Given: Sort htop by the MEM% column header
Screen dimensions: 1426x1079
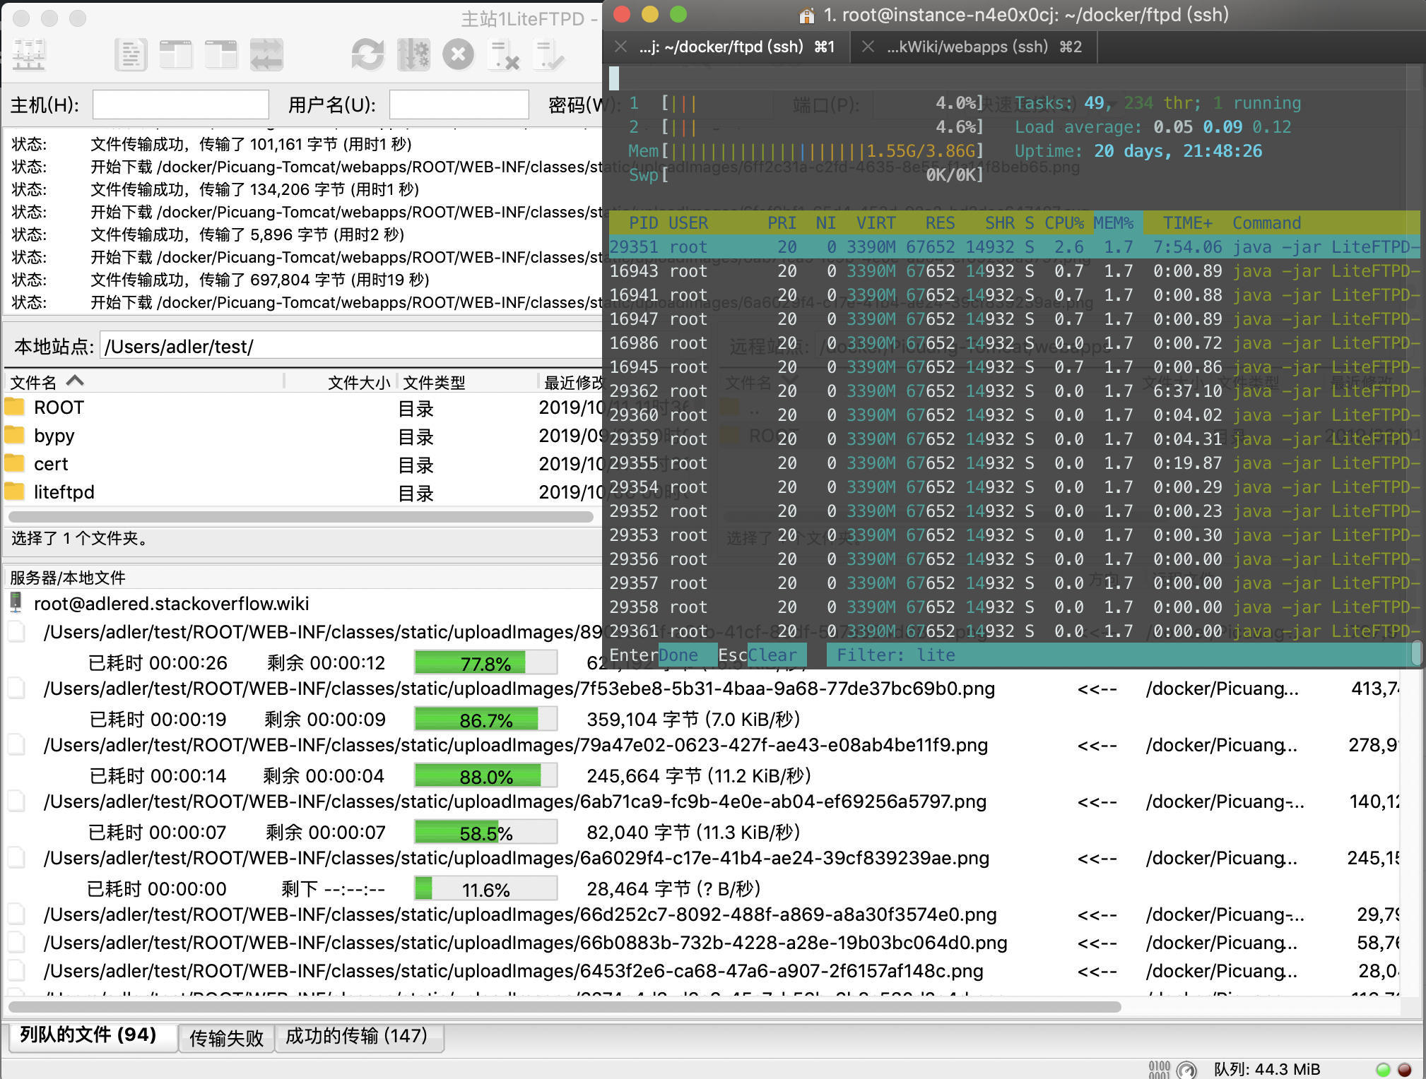Looking at the screenshot, I should (x=1113, y=223).
